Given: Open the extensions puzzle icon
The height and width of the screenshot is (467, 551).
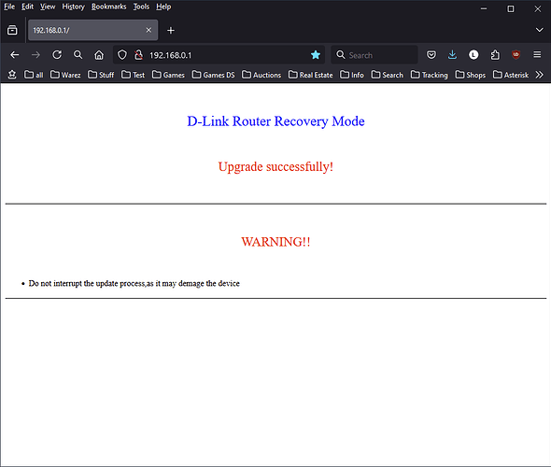Looking at the screenshot, I should point(495,55).
